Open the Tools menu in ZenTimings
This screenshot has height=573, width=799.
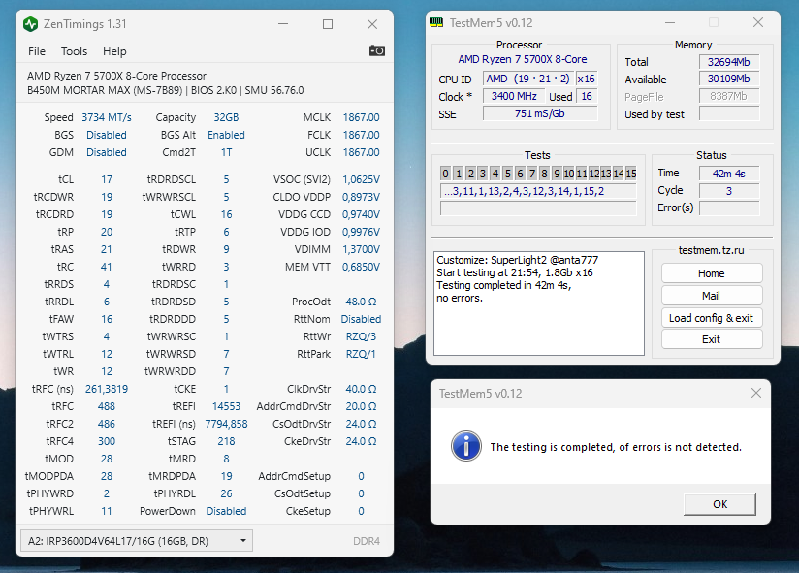[74, 51]
